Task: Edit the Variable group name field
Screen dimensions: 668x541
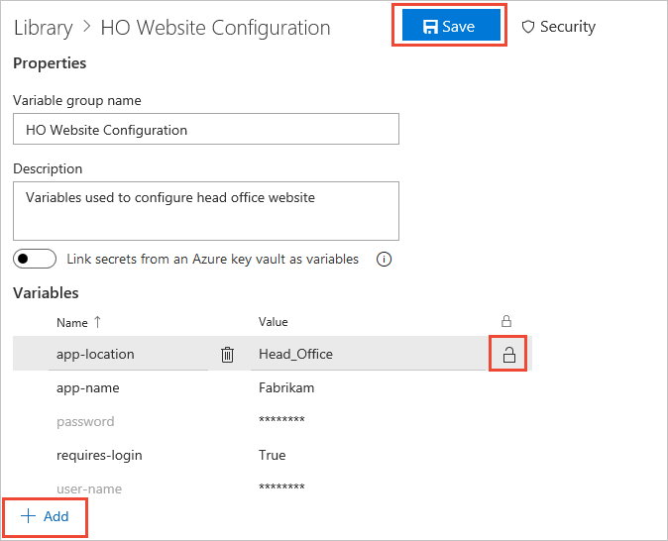Action: coord(205,129)
